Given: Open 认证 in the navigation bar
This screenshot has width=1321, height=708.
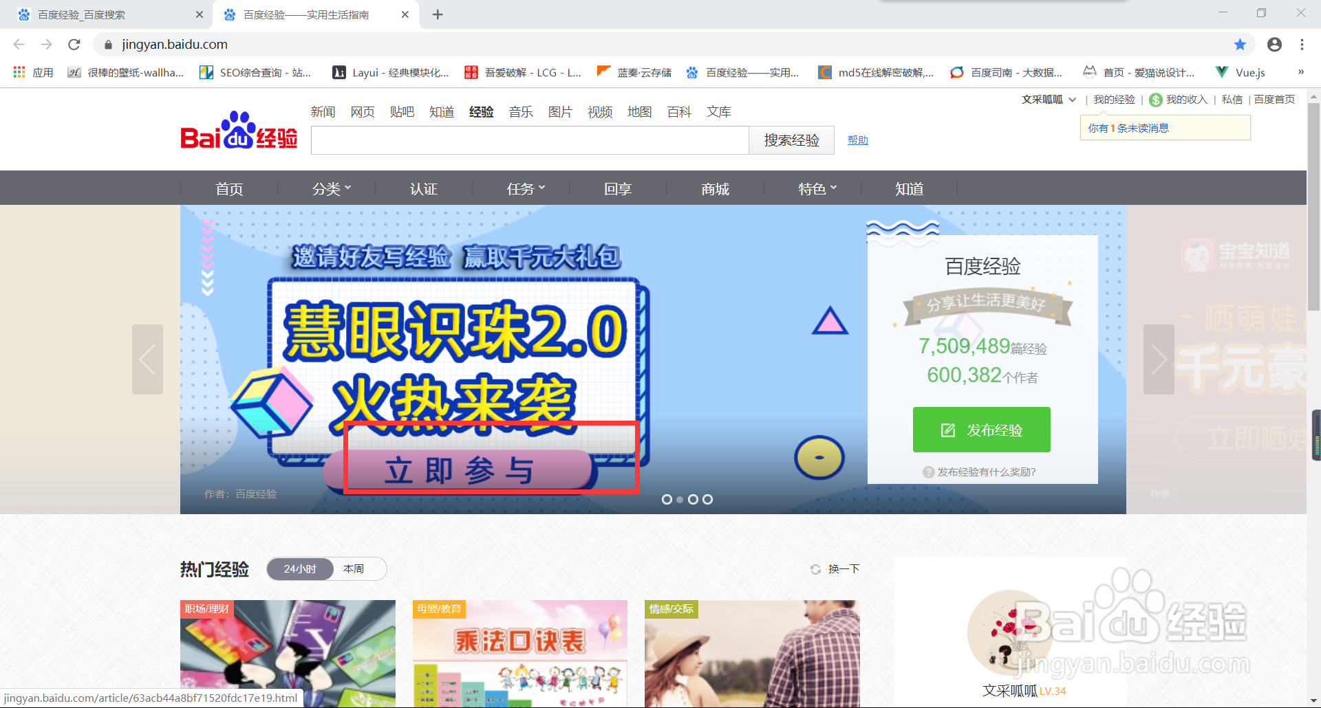Looking at the screenshot, I should click(x=424, y=189).
